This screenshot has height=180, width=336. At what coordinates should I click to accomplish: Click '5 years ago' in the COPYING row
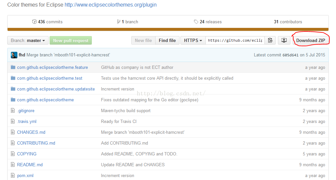click(x=314, y=154)
